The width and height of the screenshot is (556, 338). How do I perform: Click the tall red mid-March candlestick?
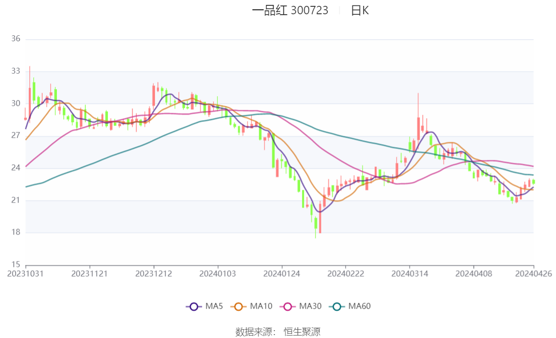pos(418,129)
